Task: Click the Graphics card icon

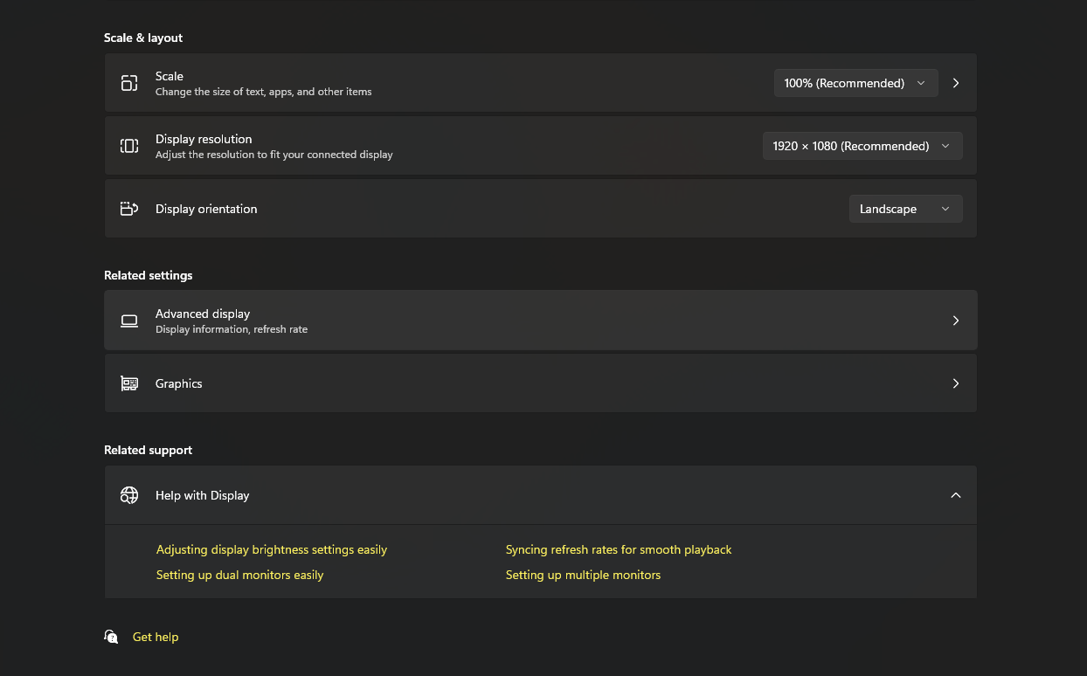Action: tap(129, 383)
